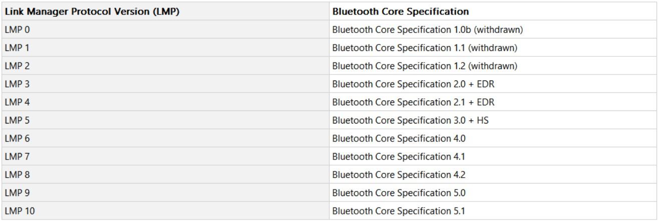Click Bluetooth Core Specification 1.0b (withdrawn)
This screenshot has width=659, height=221.
coord(428,30)
